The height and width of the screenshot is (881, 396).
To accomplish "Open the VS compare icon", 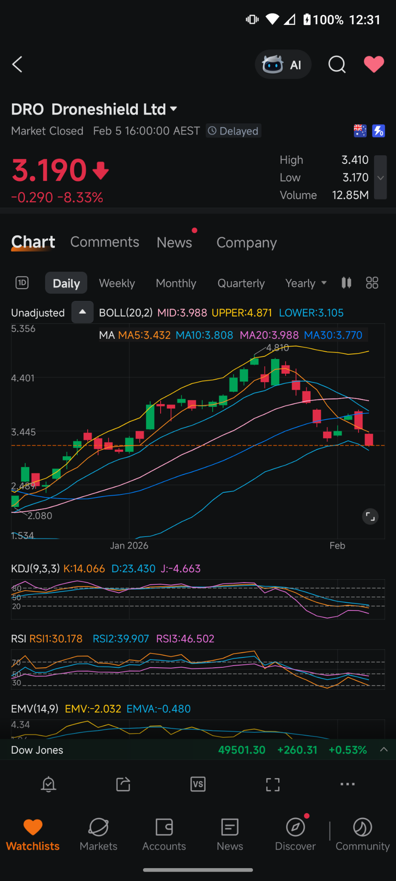I will (x=198, y=784).
